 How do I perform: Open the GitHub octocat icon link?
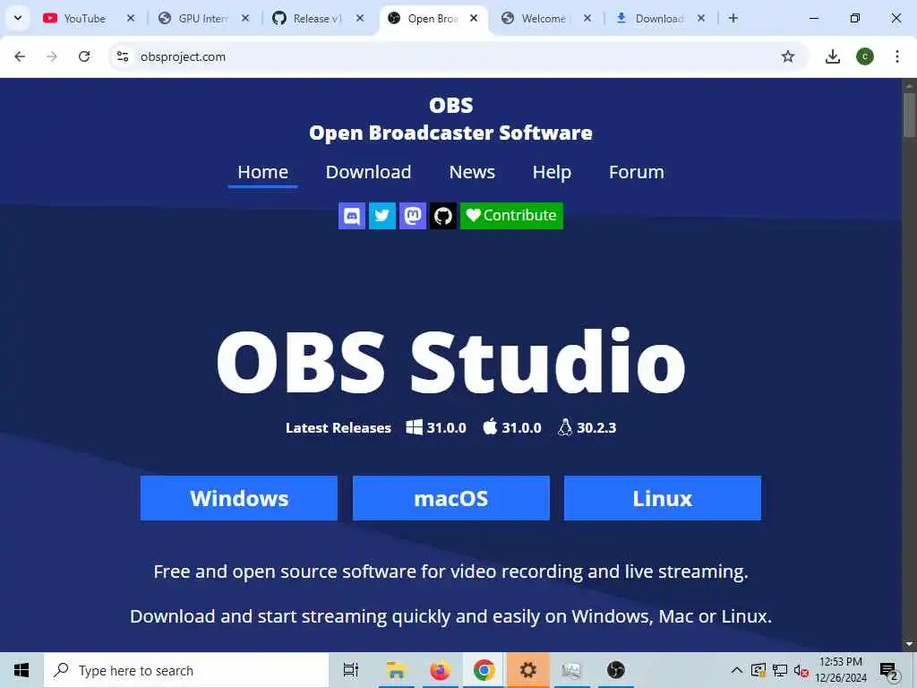point(442,216)
